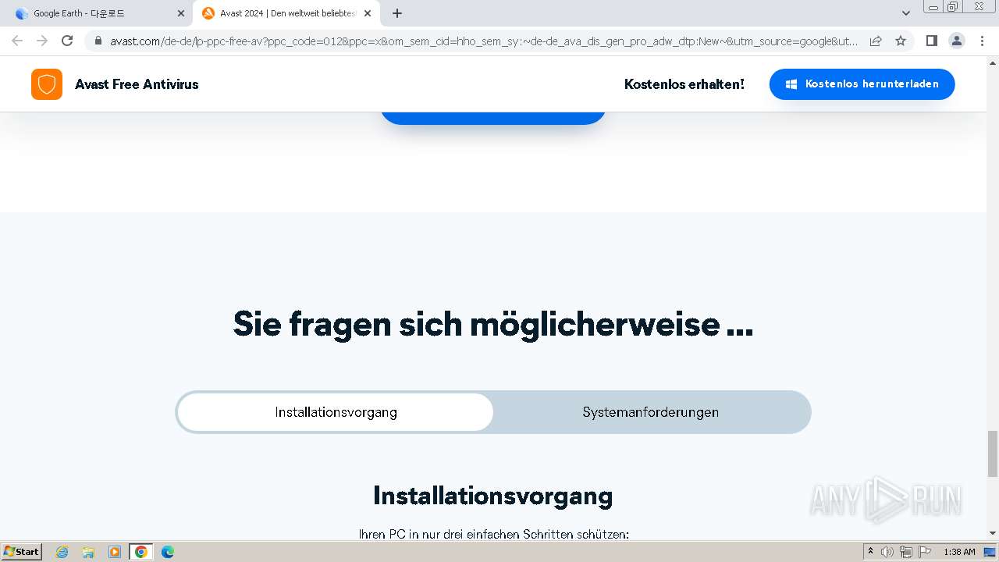The height and width of the screenshot is (562, 999).
Task: Click the Avast orange shield logo
Action: pyautogui.click(x=47, y=84)
